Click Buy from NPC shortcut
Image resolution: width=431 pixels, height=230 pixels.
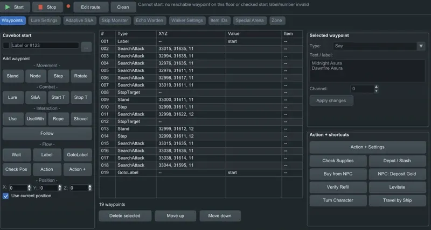[338, 174]
